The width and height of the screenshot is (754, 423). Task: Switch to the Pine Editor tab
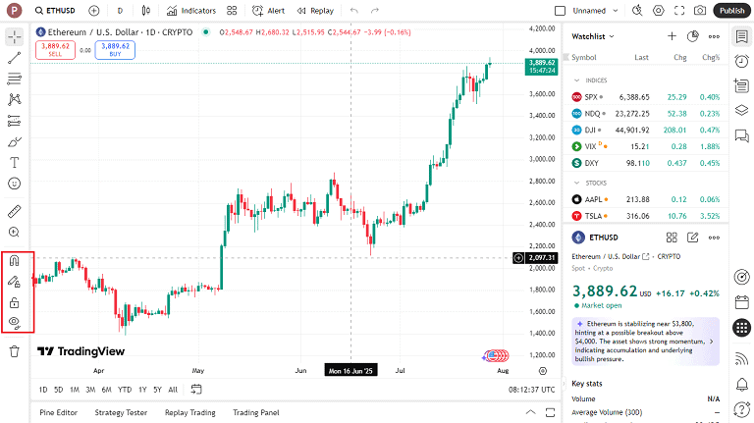tap(58, 412)
